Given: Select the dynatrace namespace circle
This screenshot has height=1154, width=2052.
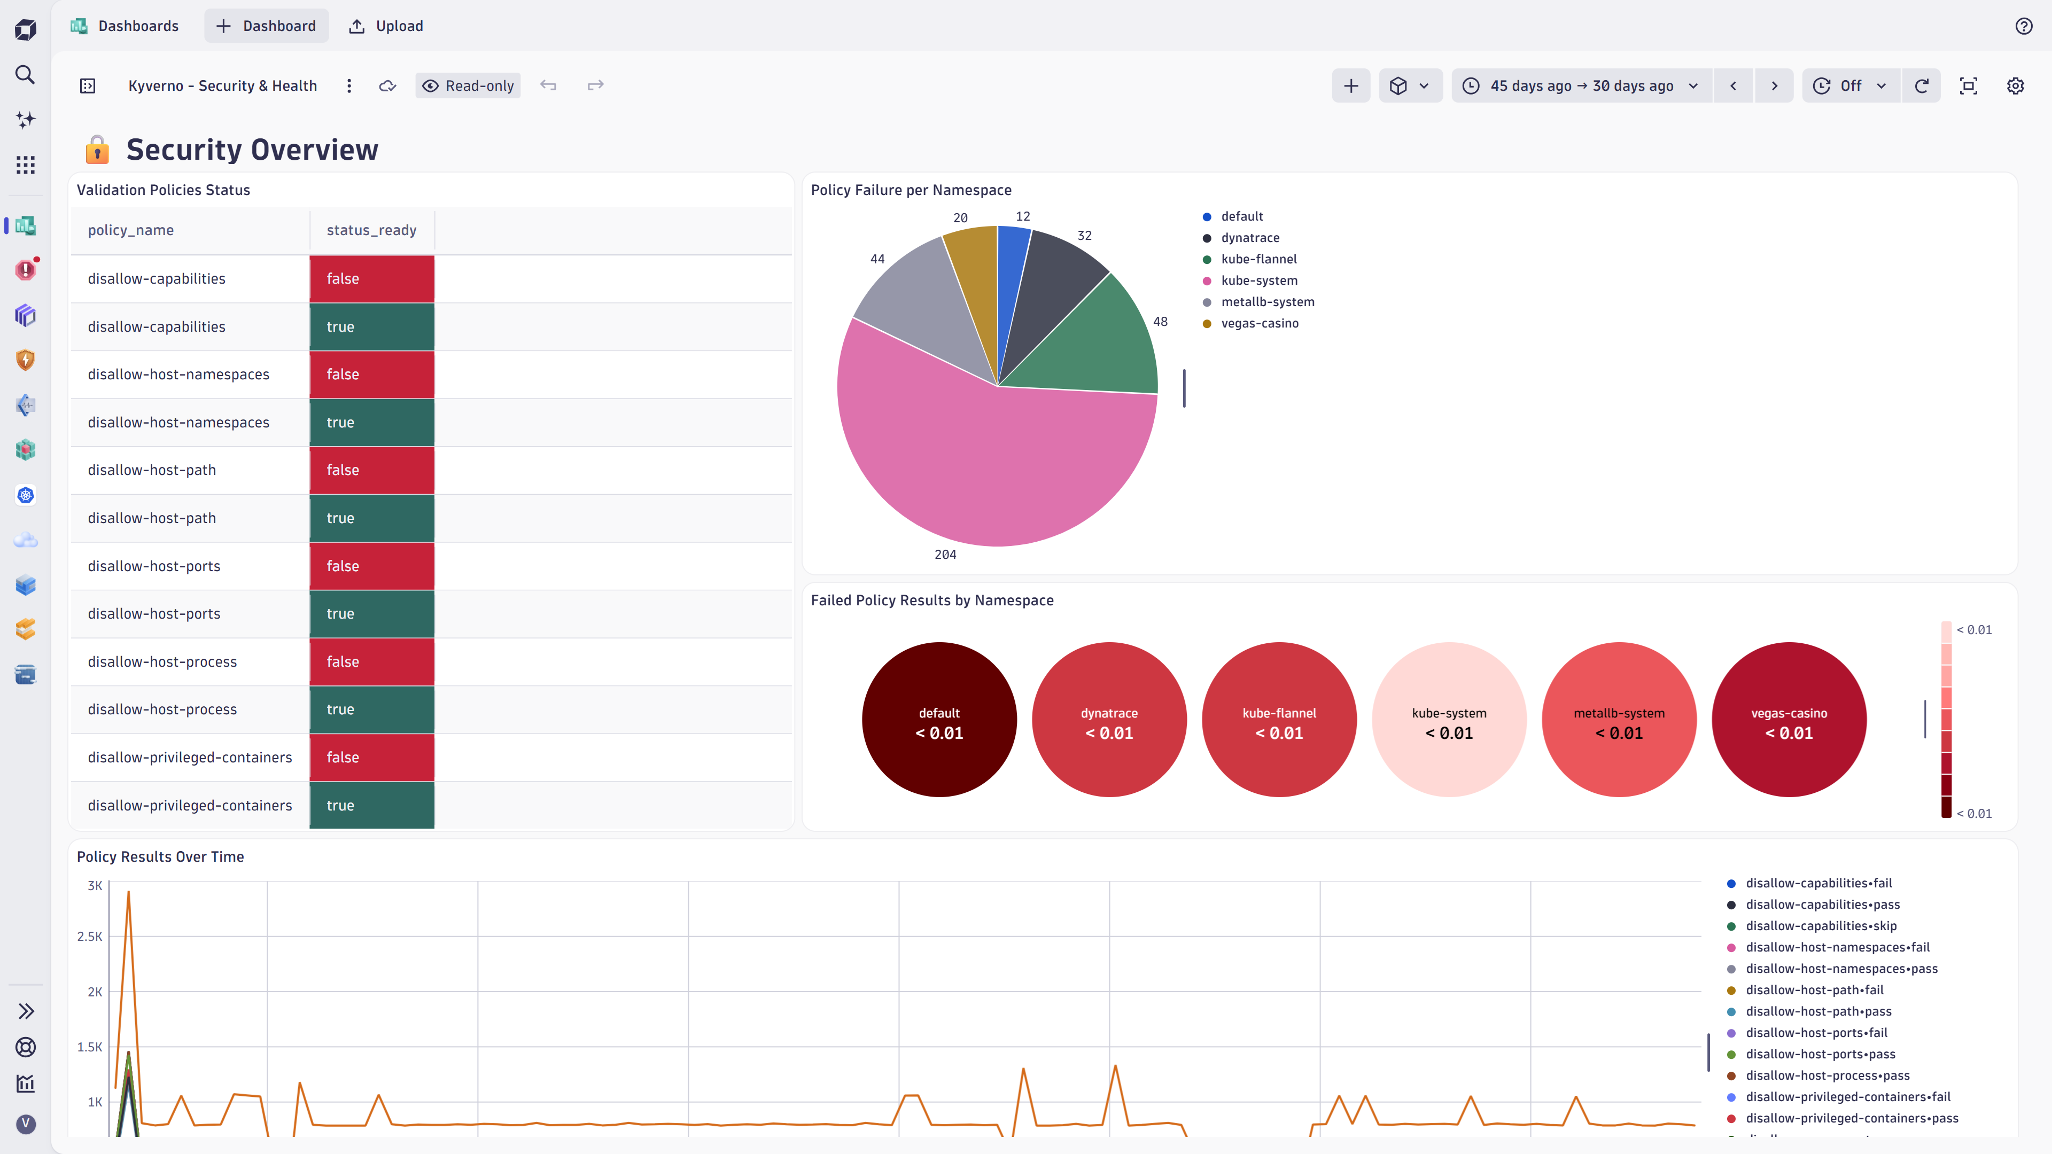Looking at the screenshot, I should click(x=1109, y=720).
